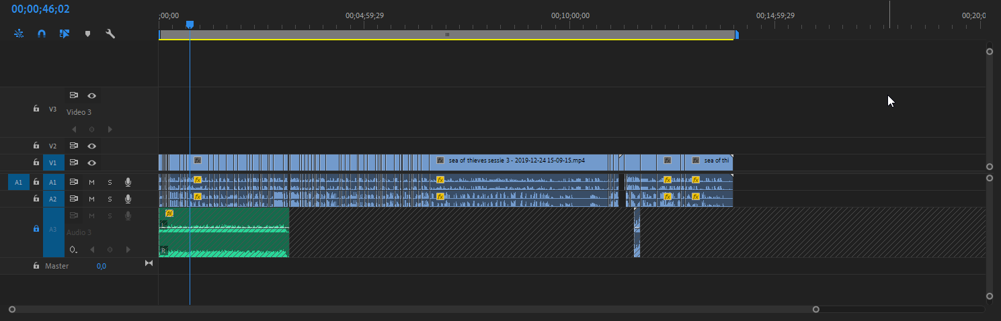Toggle Snap in Timeline magnet icon

pyautogui.click(x=41, y=33)
